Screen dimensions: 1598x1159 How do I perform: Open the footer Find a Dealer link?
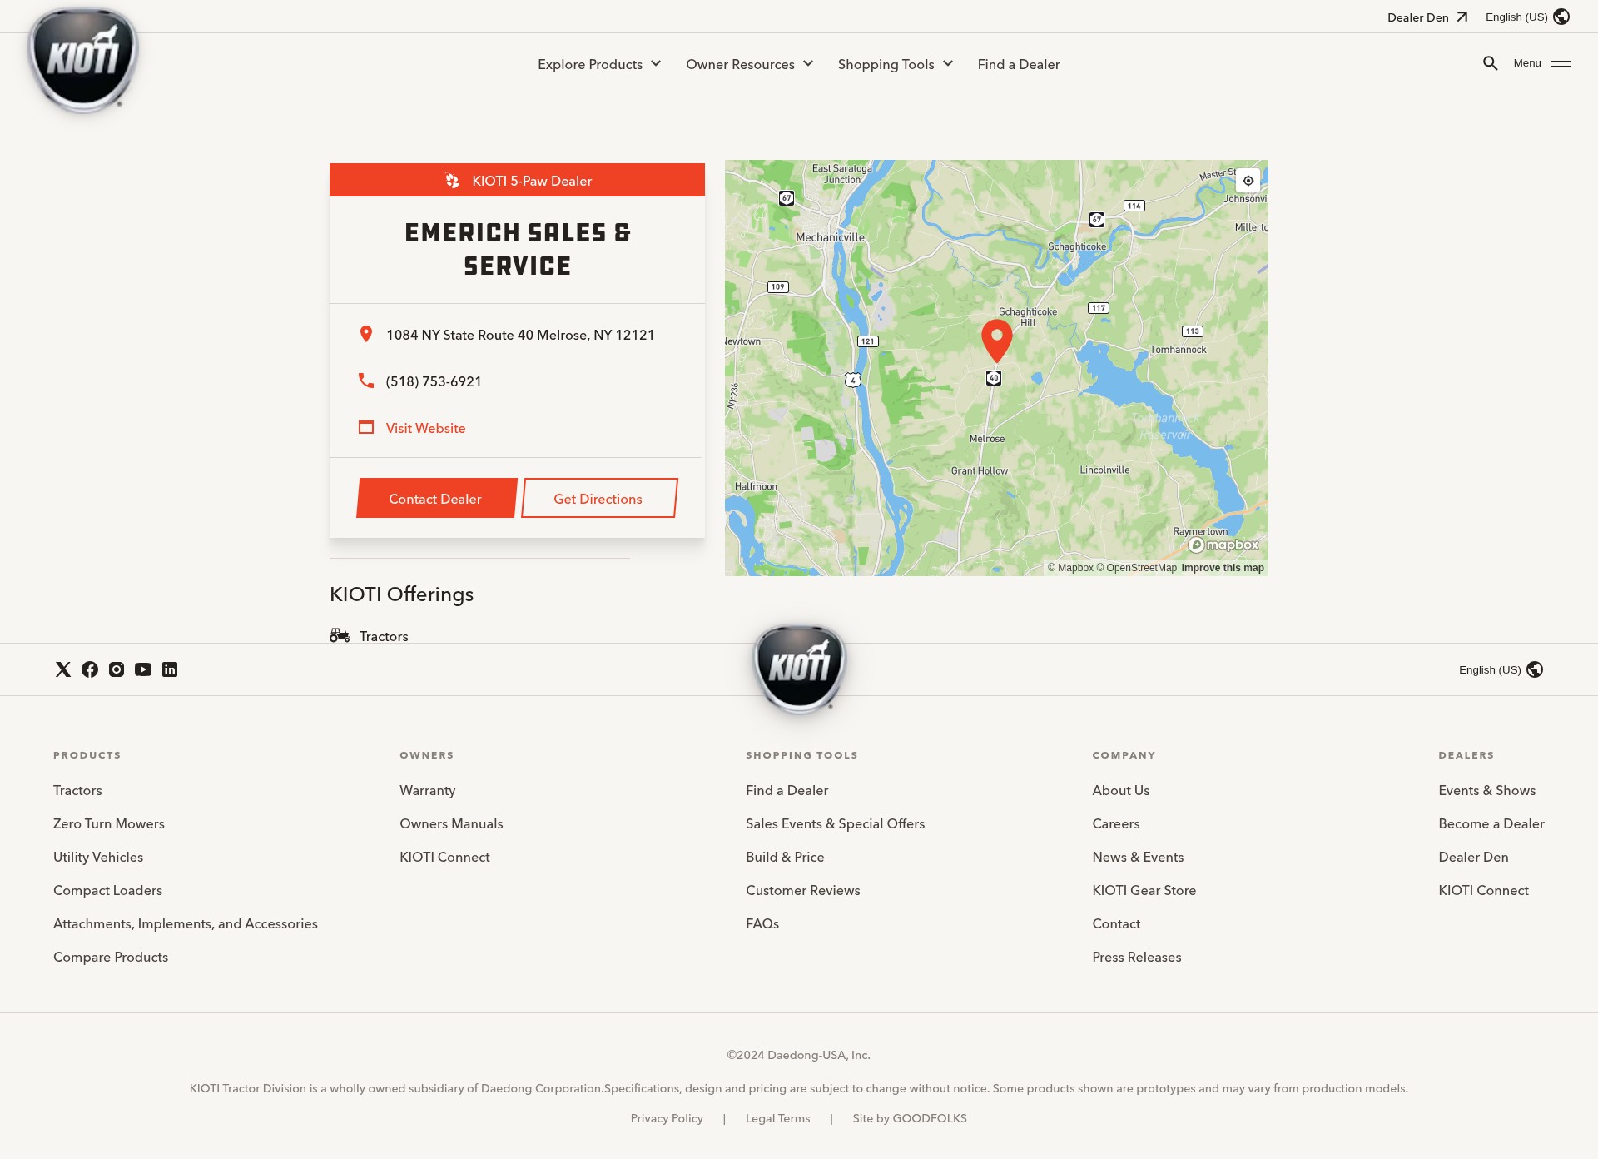tap(787, 790)
